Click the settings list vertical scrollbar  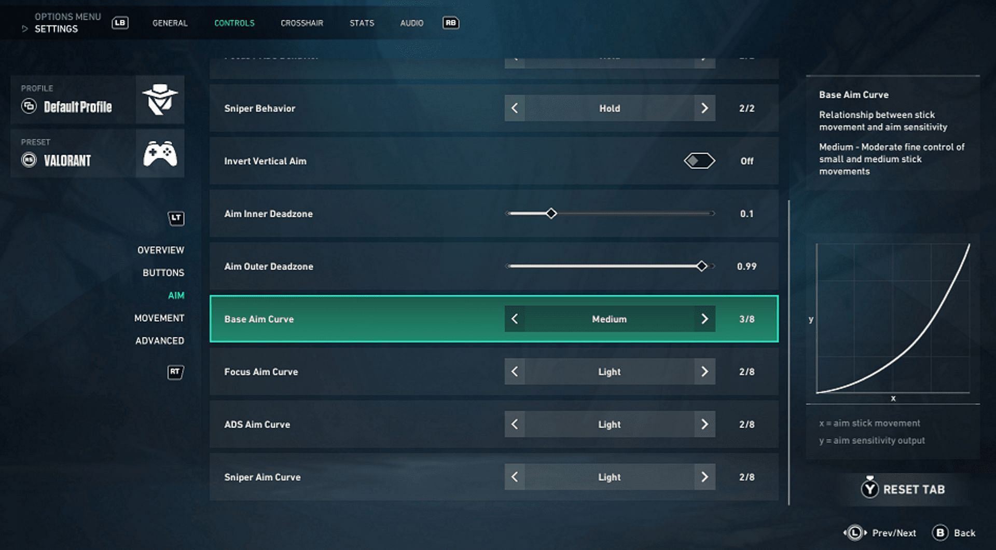point(789,353)
